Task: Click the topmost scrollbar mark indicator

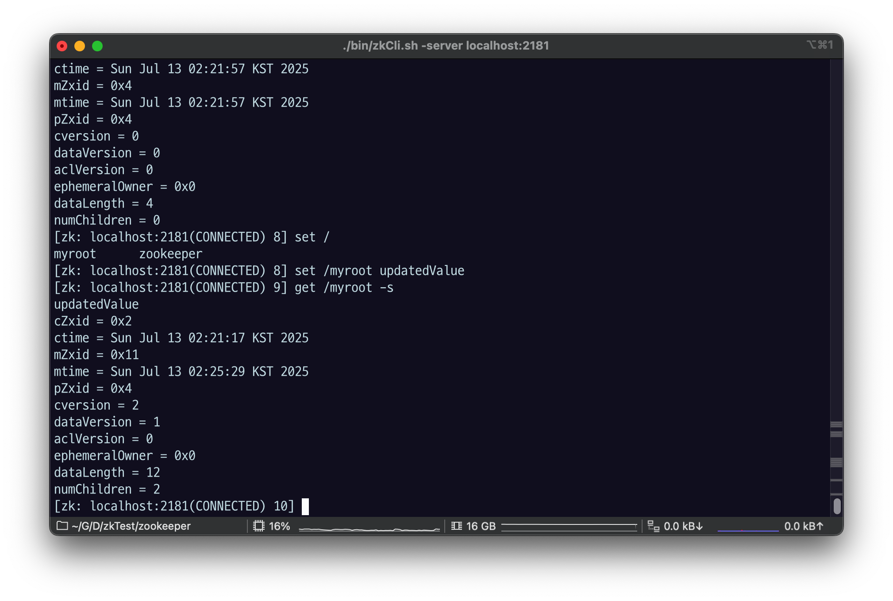Action: click(x=836, y=424)
